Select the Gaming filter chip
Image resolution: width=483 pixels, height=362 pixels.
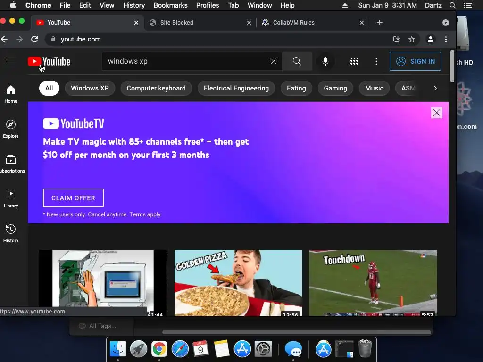point(335,88)
